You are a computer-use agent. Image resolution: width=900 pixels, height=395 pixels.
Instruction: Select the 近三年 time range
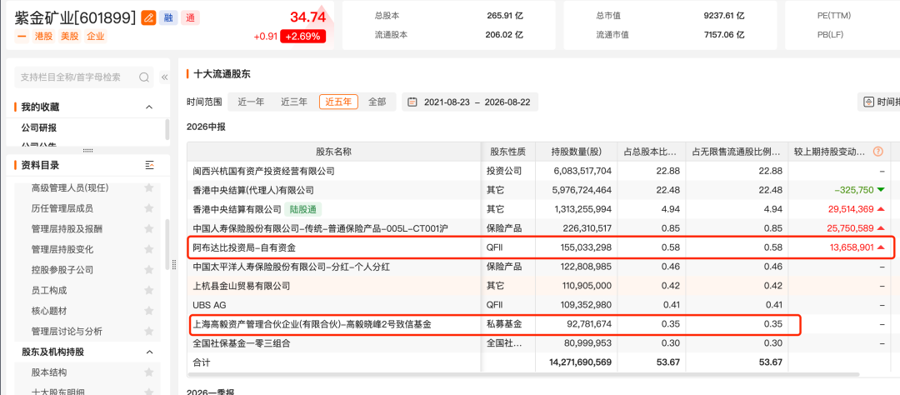tap(294, 102)
